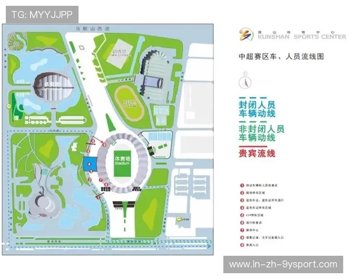Click the yellow round icon on map's west edge
This screenshot has height=279, width=349.
point(9,106)
